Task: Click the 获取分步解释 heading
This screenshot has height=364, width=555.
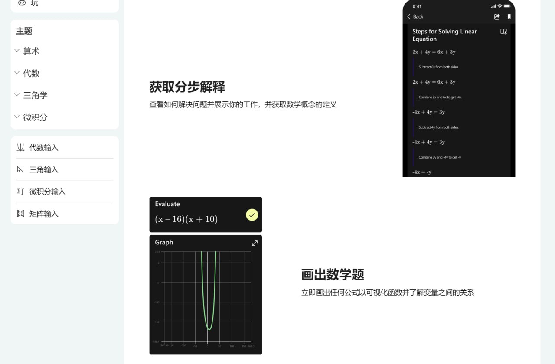Action: coord(187,87)
